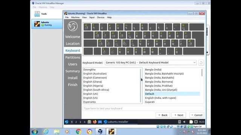Click the optical disk indicator in VM status bar
The width and height of the screenshot is (241, 135).
pyautogui.click(x=162, y=127)
